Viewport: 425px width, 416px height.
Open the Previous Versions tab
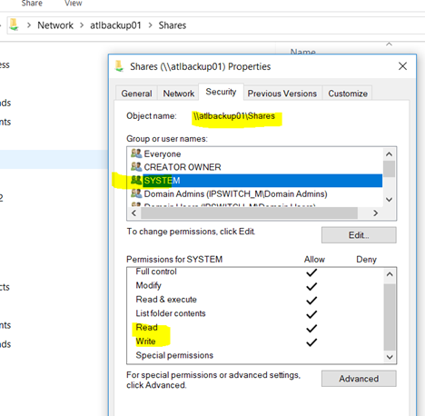coord(282,94)
